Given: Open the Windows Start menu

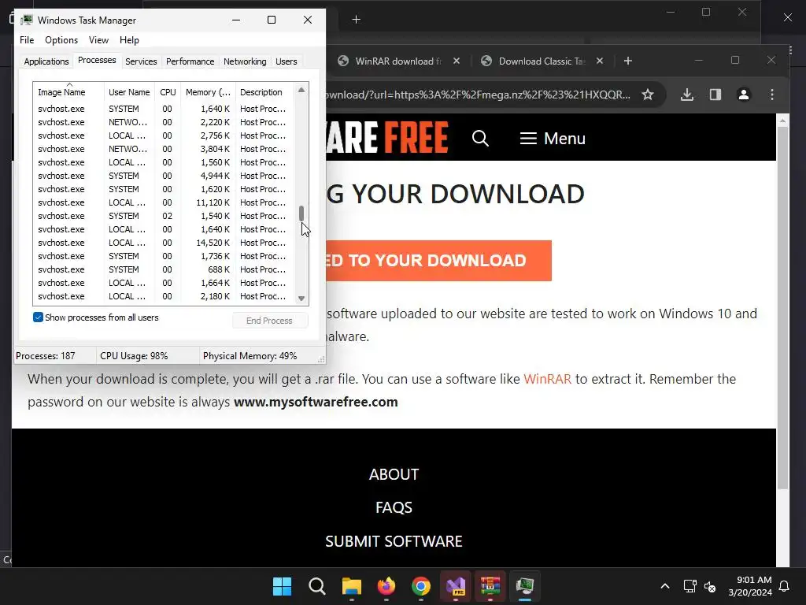Looking at the screenshot, I should (283, 586).
